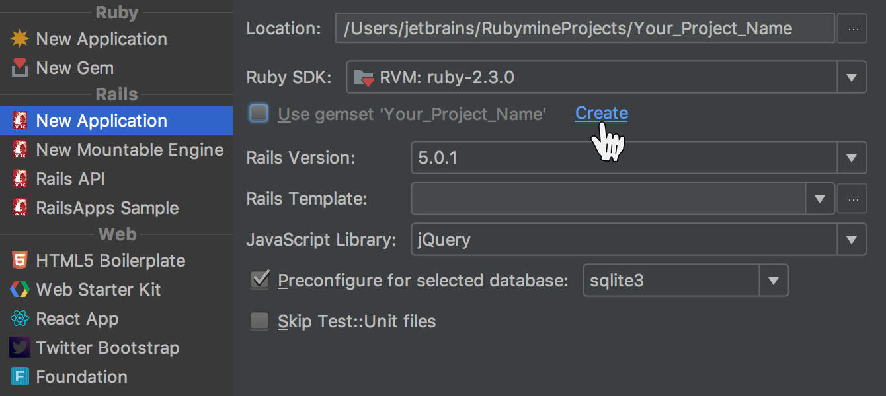The height and width of the screenshot is (396, 886).
Task: Open the Ruby SDK dropdown arrow
Action: (852, 78)
